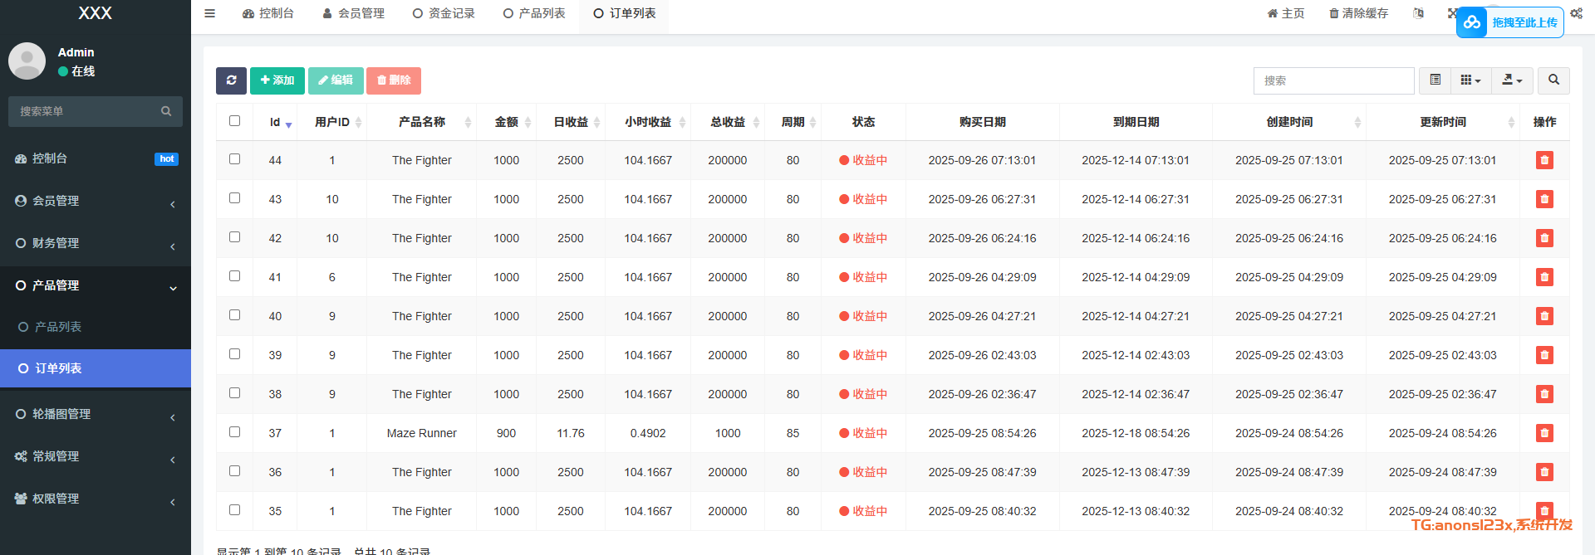
Task: Click the language switch icon
Action: pos(1419,13)
